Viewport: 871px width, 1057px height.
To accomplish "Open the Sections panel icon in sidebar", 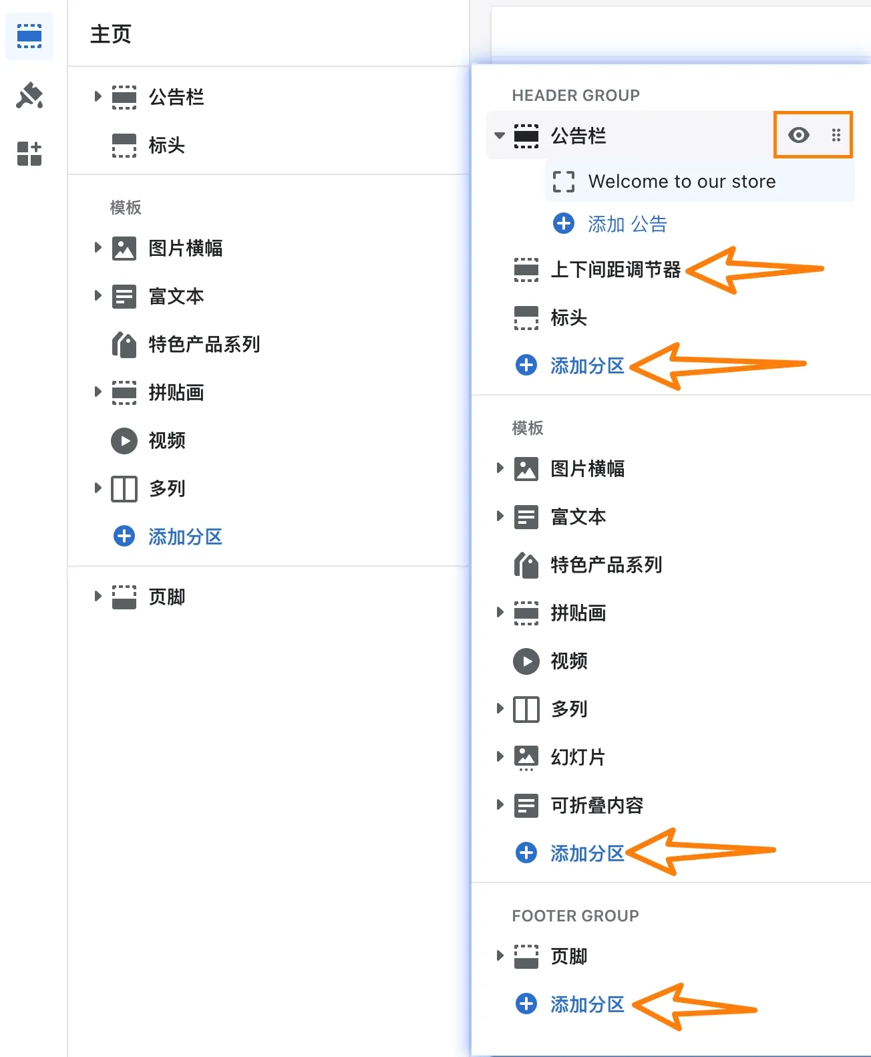I will [x=29, y=36].
